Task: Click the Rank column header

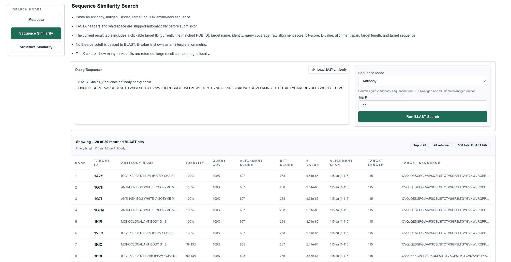Action: click(80, 163)
